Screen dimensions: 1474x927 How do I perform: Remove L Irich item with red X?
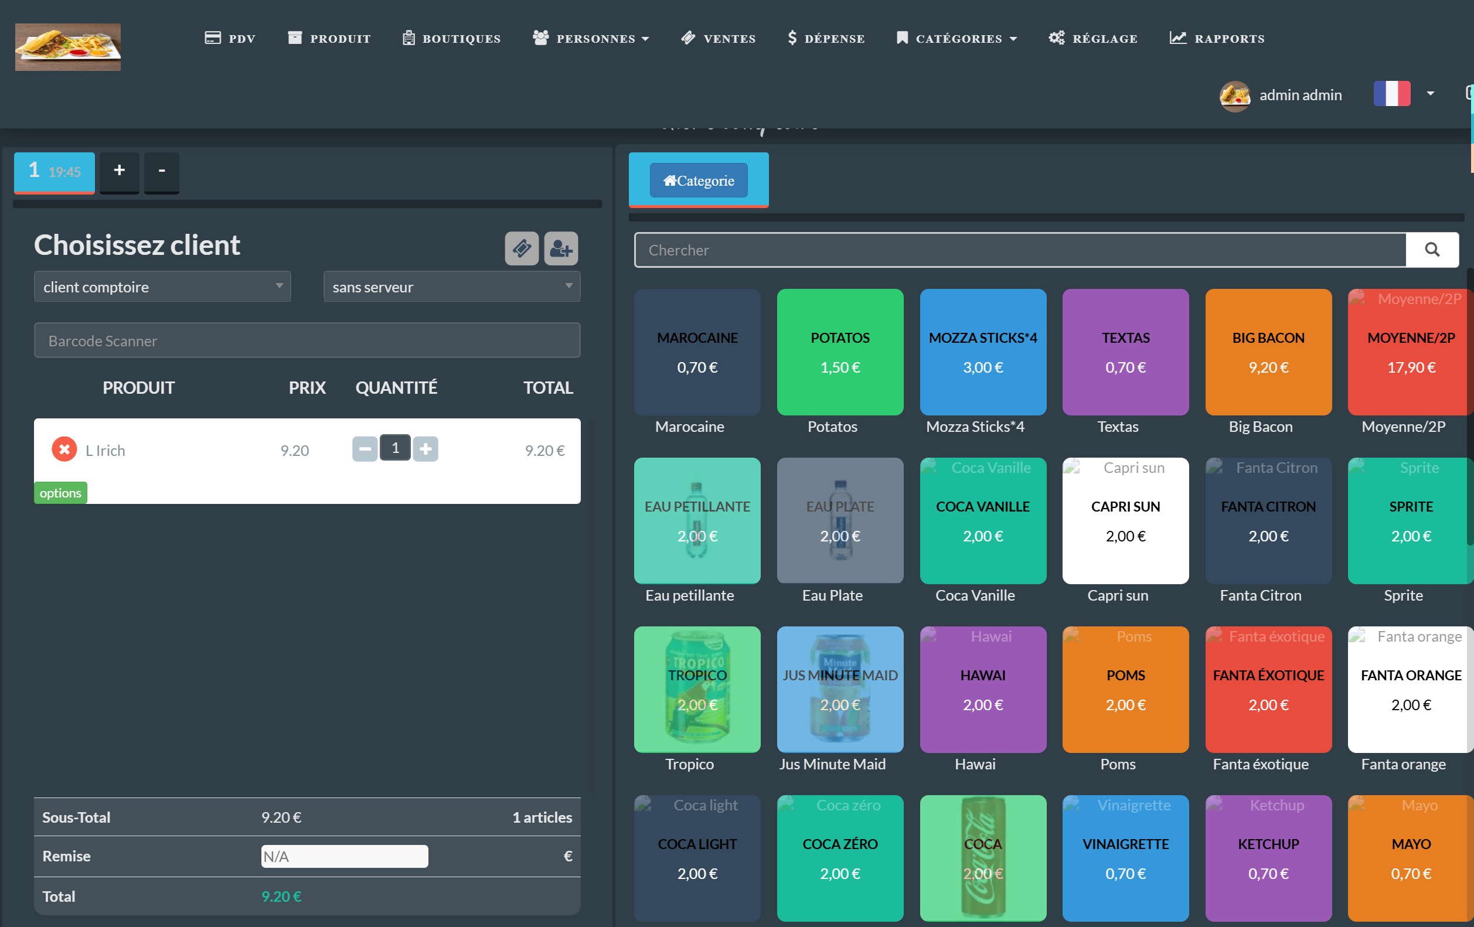point(64,448)
